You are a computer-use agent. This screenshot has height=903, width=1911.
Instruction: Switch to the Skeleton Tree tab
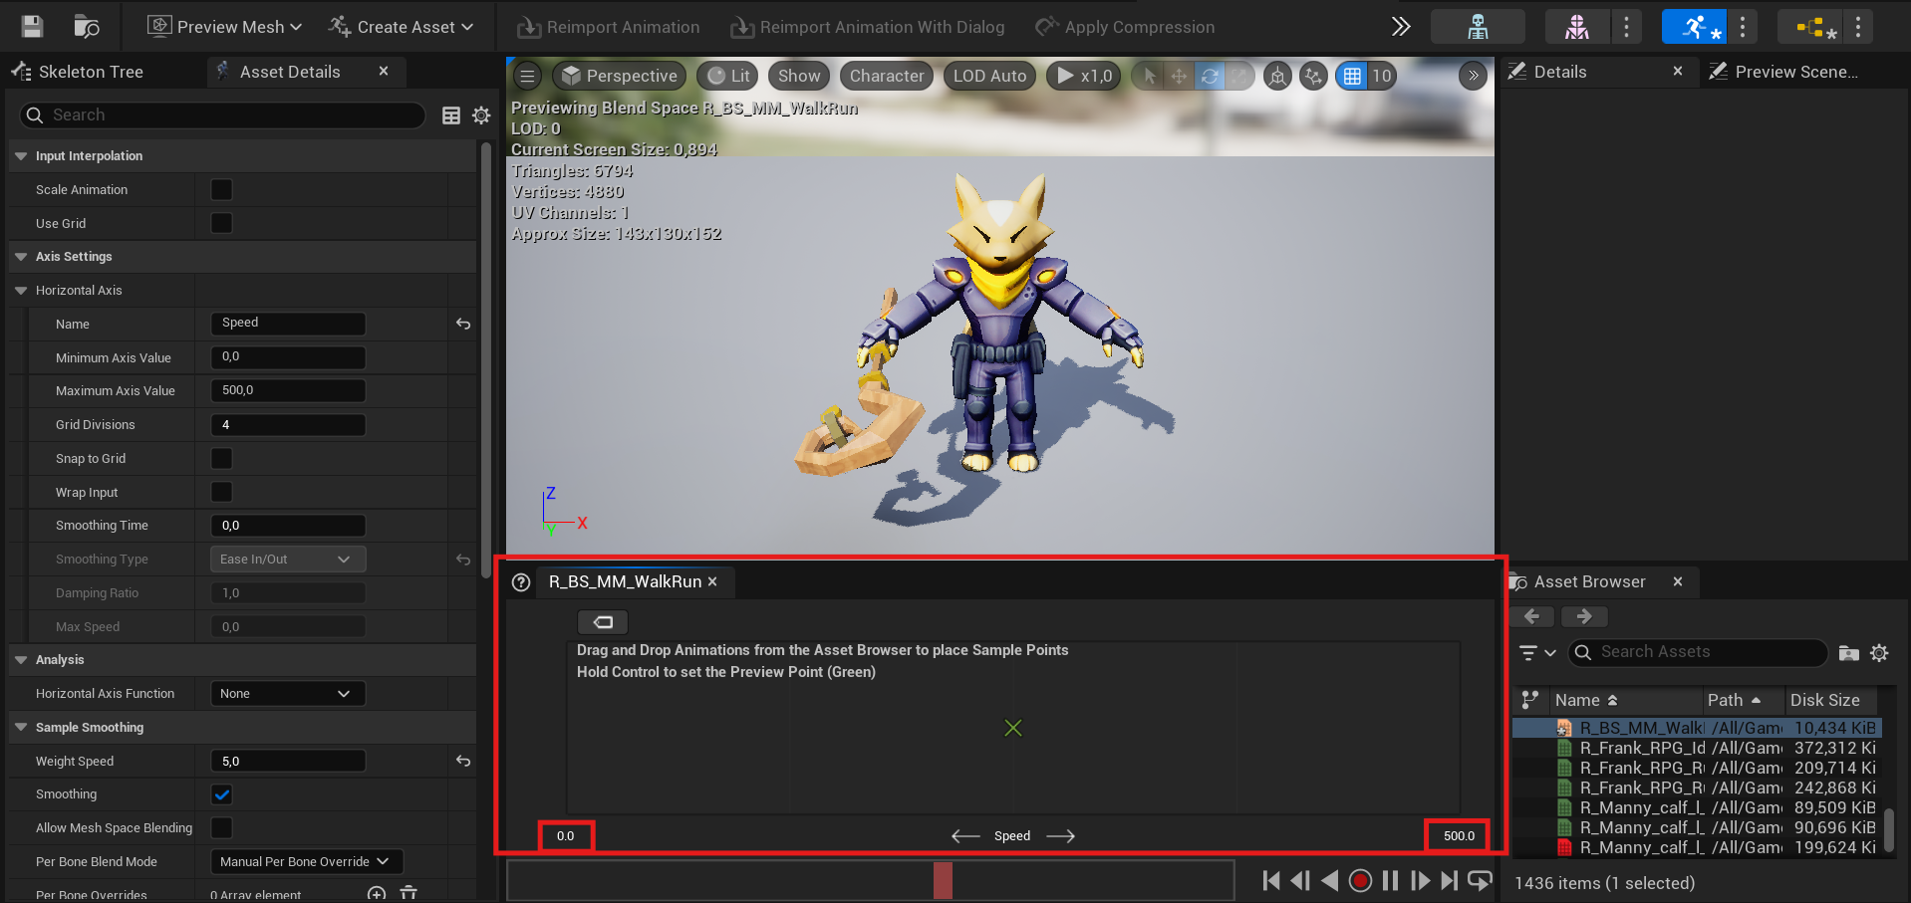click(x=79, y=72)
